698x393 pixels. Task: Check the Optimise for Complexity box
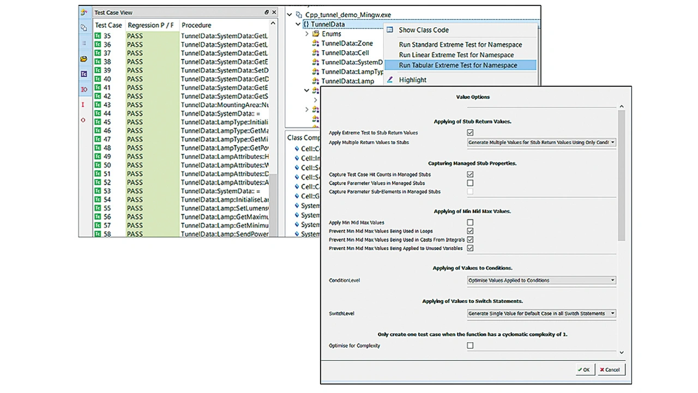click(x=470, y=346)
